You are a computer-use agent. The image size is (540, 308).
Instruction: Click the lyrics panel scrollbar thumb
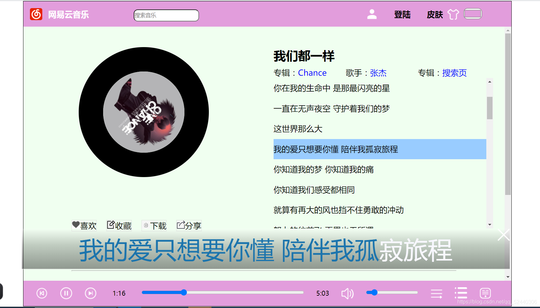(490, 108)
